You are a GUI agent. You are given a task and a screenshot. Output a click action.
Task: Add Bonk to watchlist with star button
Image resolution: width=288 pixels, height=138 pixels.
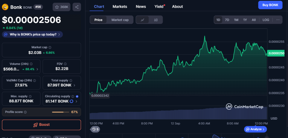[x=61, y=7]
